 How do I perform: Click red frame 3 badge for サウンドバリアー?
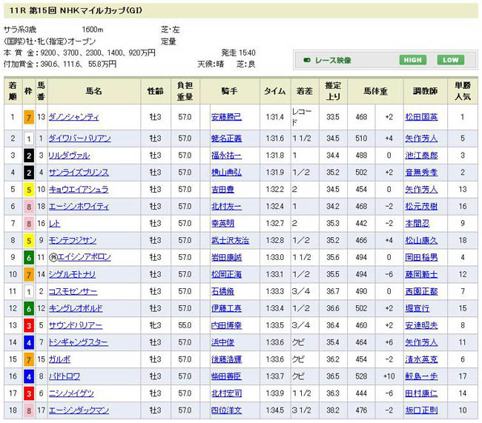pos(28,325)
